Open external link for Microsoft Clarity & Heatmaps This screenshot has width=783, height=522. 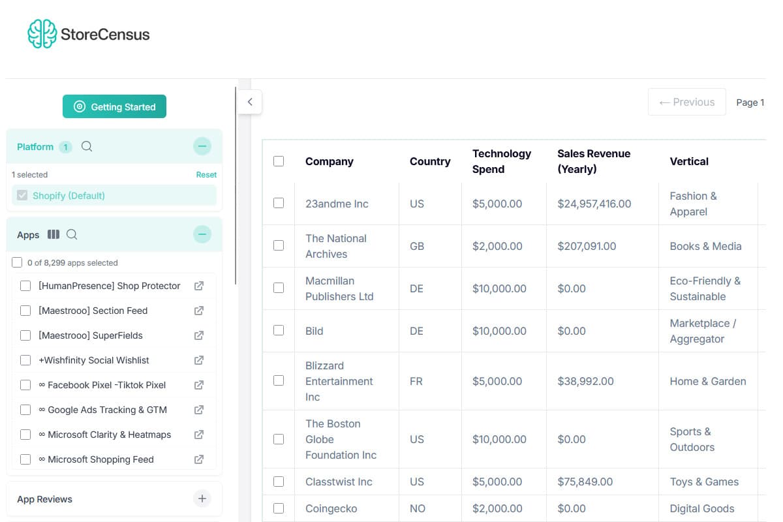[199, 435]
